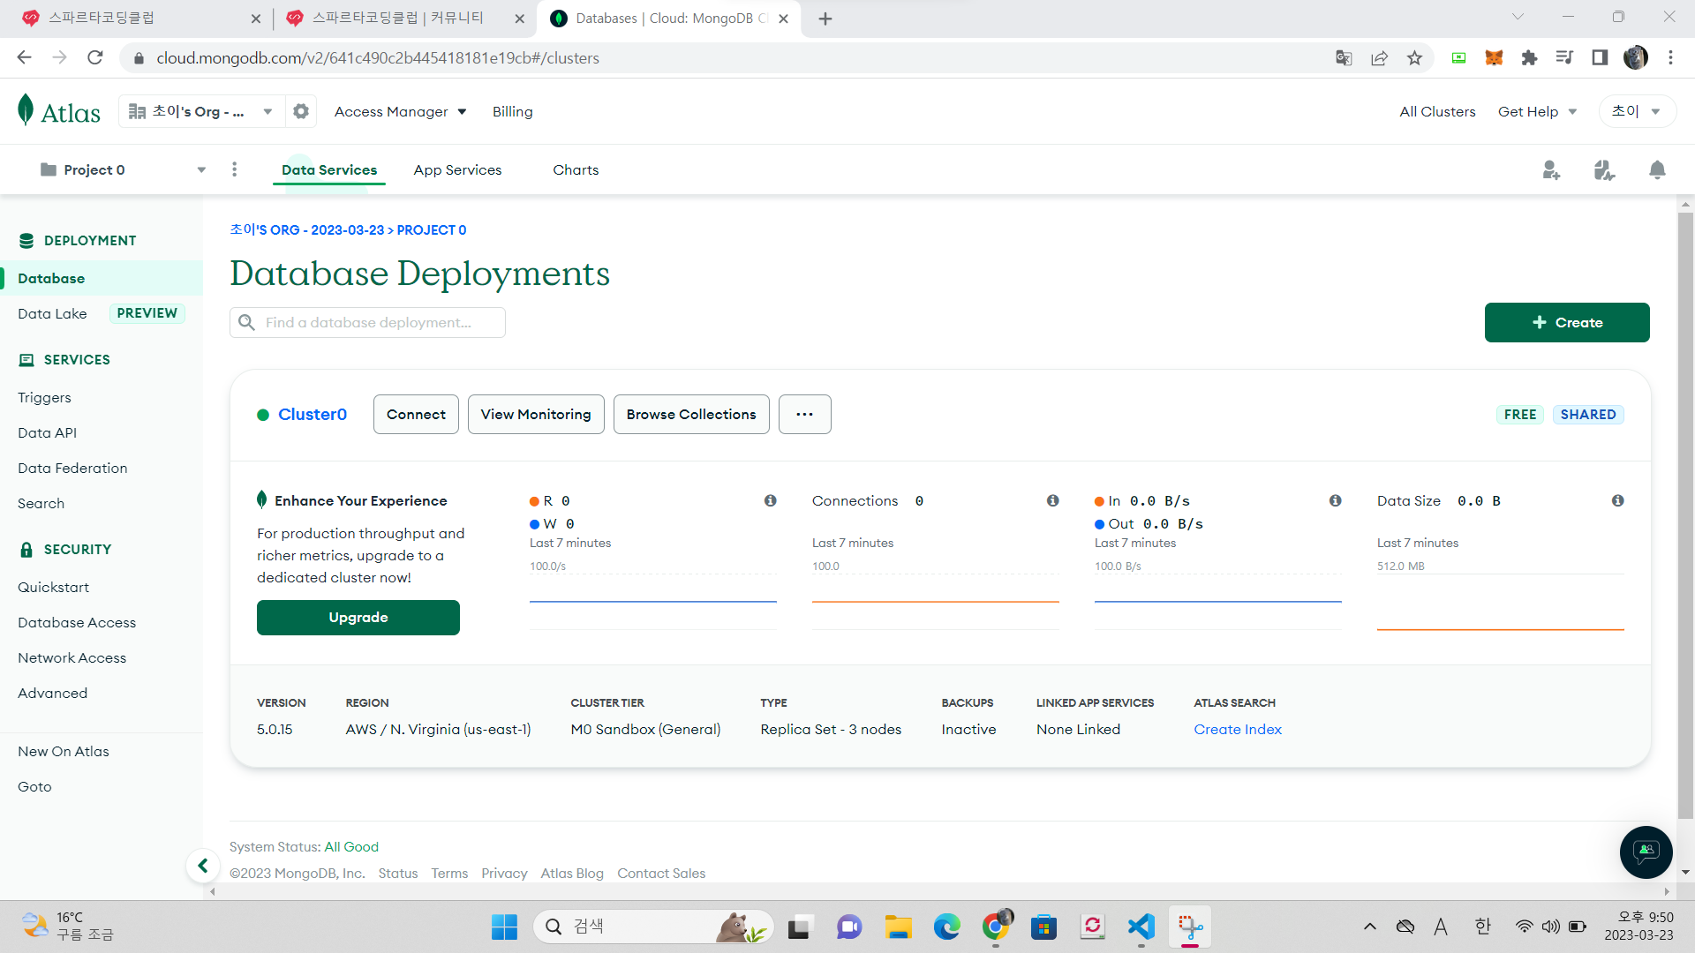Click the Atlas leaf logo
This screenshot has width=1695, height=953.
58,111
